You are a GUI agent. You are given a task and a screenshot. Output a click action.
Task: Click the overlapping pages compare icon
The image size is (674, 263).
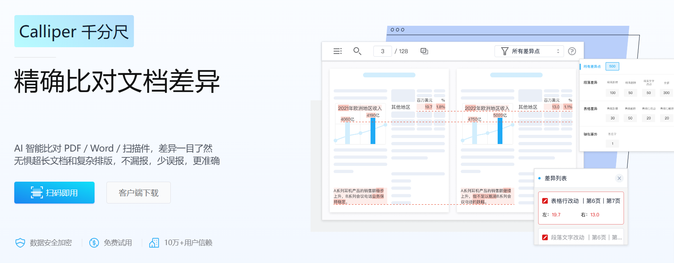[x=424, y=51]
